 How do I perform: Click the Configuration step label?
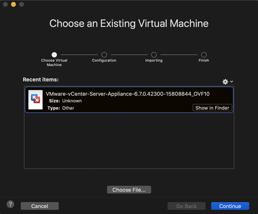[x=104, y=61]
